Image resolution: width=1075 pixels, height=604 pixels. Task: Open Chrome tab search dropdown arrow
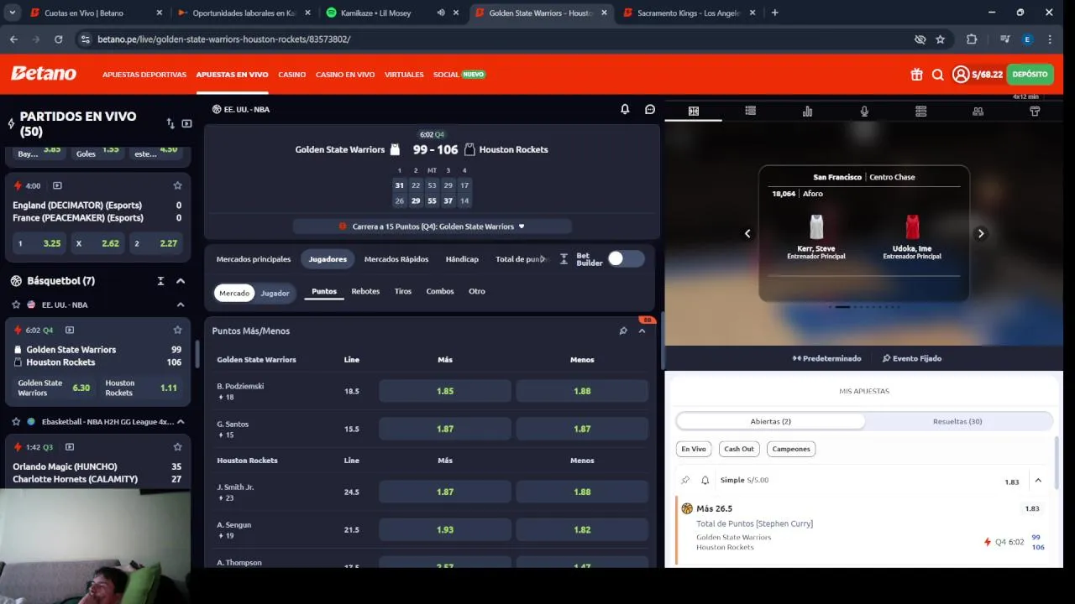coord(12,13)
